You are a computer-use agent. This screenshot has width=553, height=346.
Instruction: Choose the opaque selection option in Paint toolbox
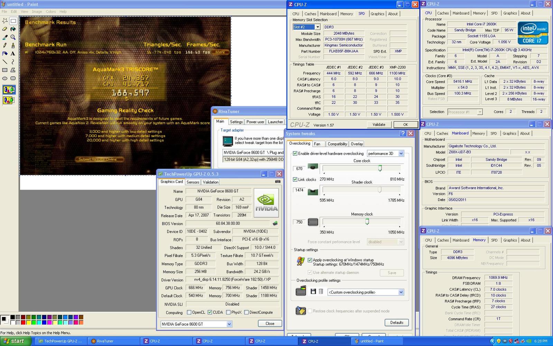coord(9,90)
